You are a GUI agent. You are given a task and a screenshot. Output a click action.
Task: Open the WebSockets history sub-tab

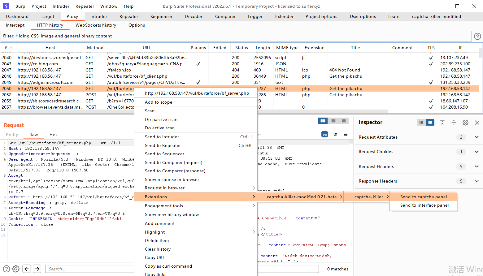tap(96, 25)
